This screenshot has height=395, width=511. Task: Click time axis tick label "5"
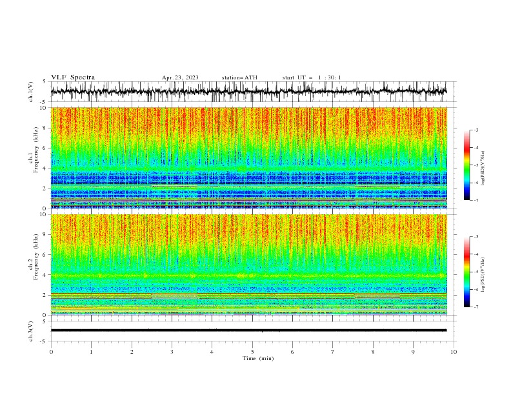252,352
